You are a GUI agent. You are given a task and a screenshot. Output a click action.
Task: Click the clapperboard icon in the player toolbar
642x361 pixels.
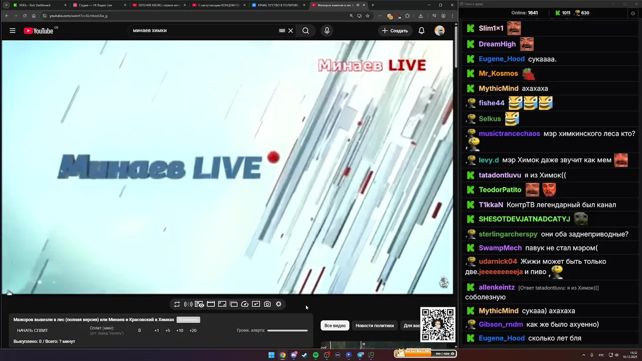[211, 304]
